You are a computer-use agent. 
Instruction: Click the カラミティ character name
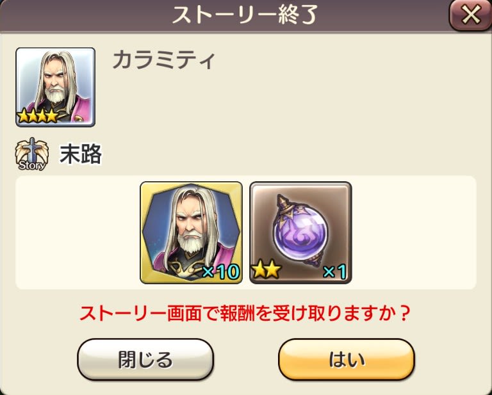(x=164, y=60)
